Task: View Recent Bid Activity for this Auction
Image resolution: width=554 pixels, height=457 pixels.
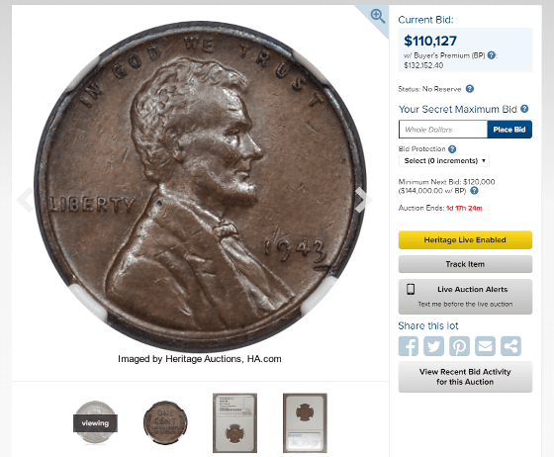Action: 465,377
